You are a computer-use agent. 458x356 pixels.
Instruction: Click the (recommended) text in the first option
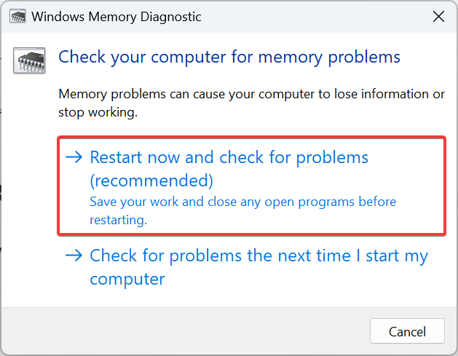pyautogui.click(x=151, y=180)
